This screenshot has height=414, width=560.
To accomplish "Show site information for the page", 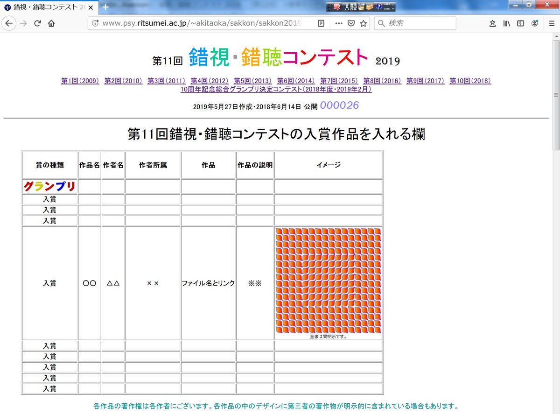I will 95,23.
